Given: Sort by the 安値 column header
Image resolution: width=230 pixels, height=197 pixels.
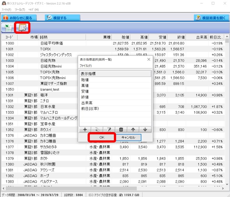Looking at the screenshot, I should click(158, 37).
